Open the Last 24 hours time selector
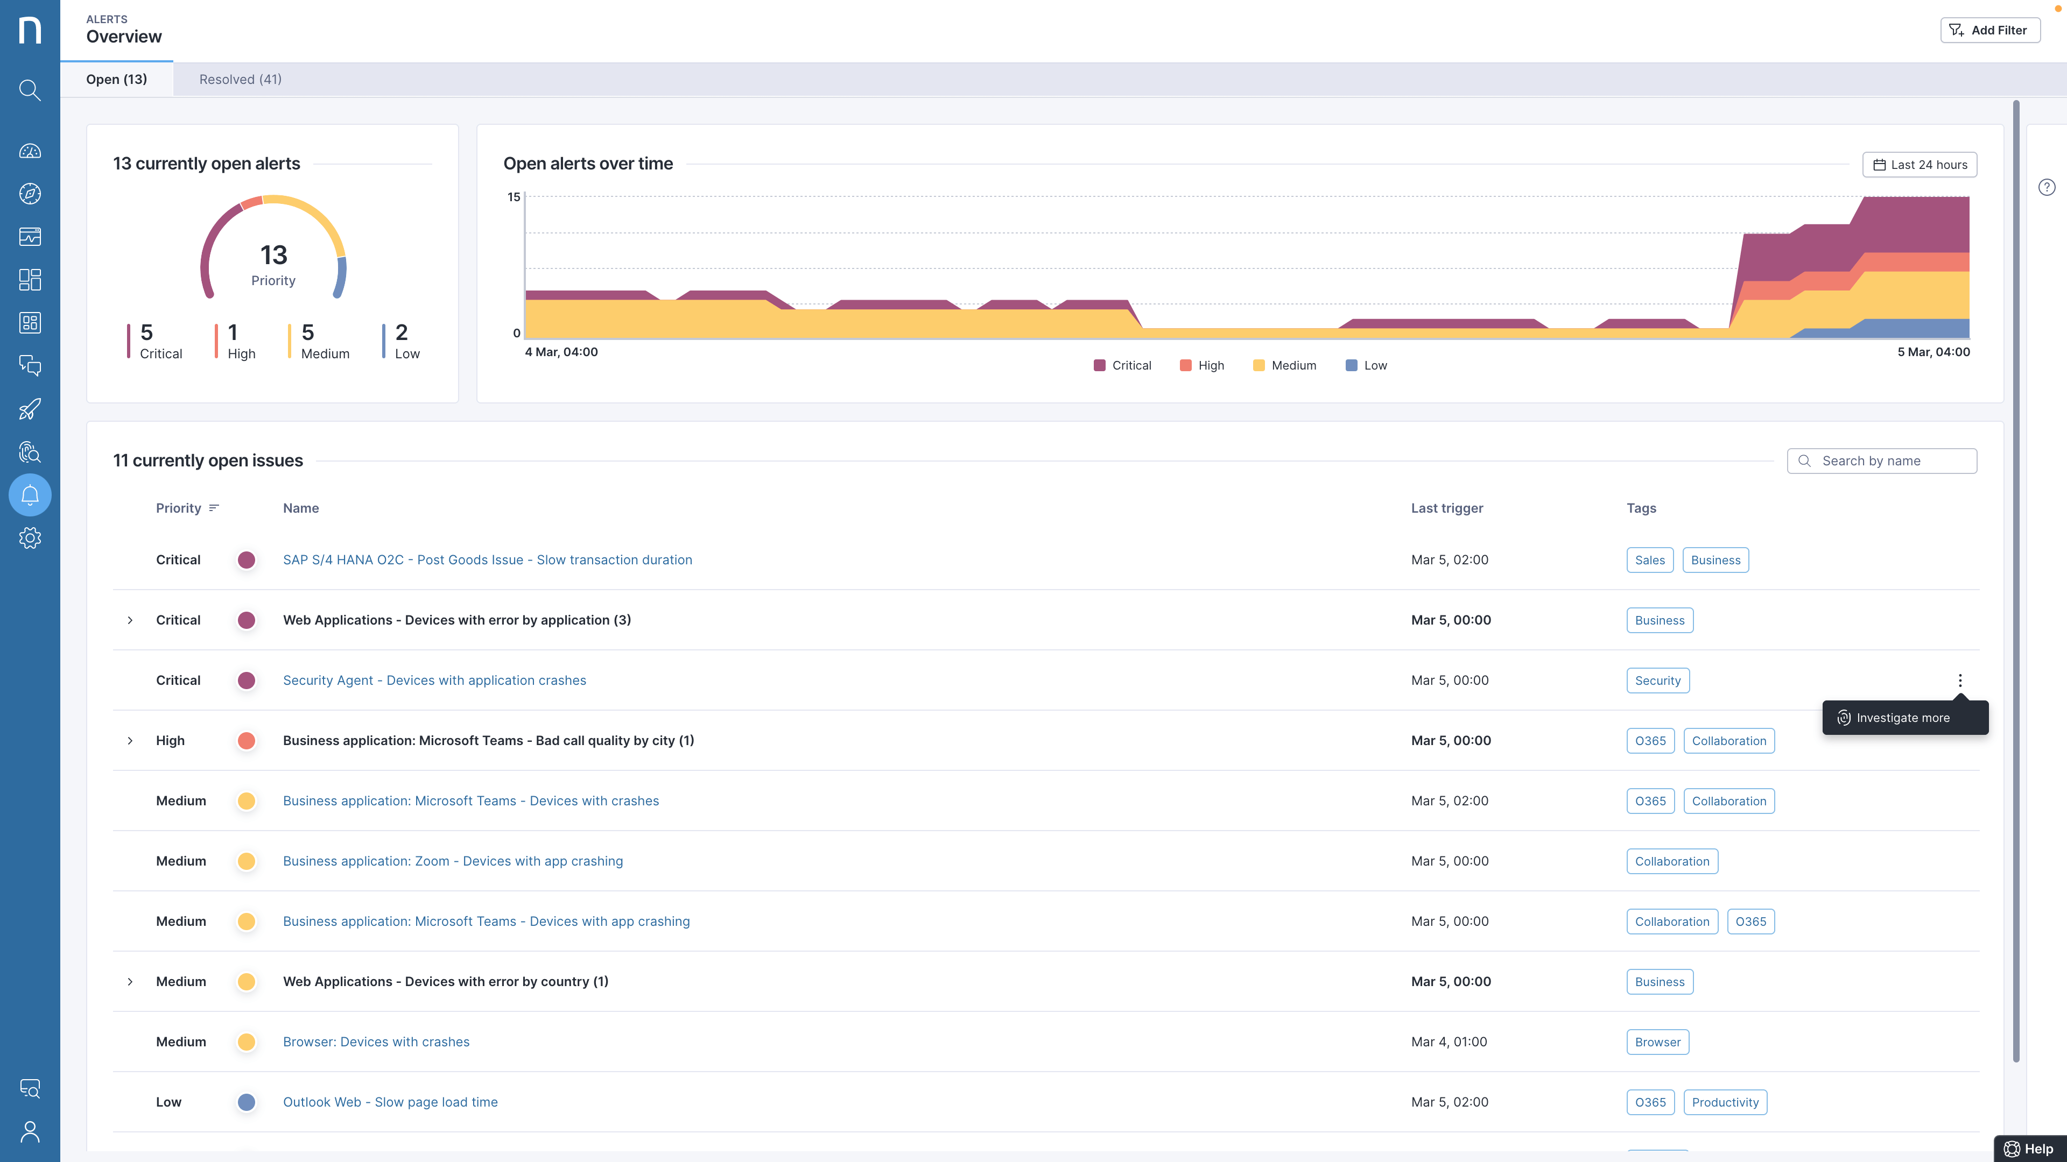Image resolution: width=2067 pixels, height=1162 pixels. (1920, 165)
